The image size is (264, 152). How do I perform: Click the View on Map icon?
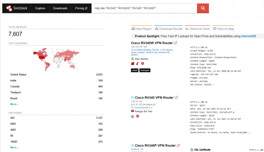click(x=214, y=29)
